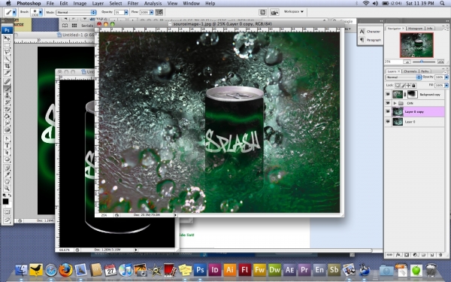This screenshot has height=282, width=451.
Task: Select the Eyedropper tool
Action: [7, 174]
